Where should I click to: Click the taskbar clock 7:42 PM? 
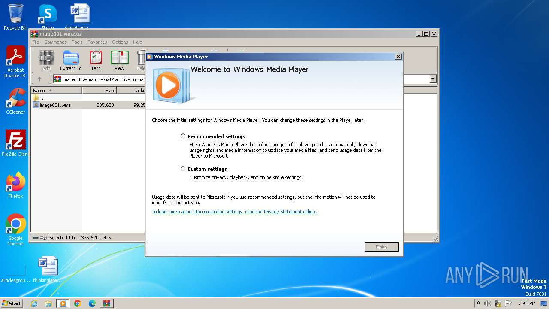[527, 303]
